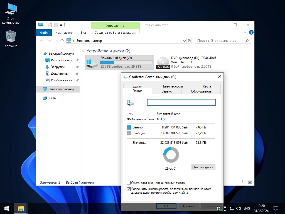
Task: Click the gray Свободно color swatch
Action: pyautogui.click(x=129, y=133)
